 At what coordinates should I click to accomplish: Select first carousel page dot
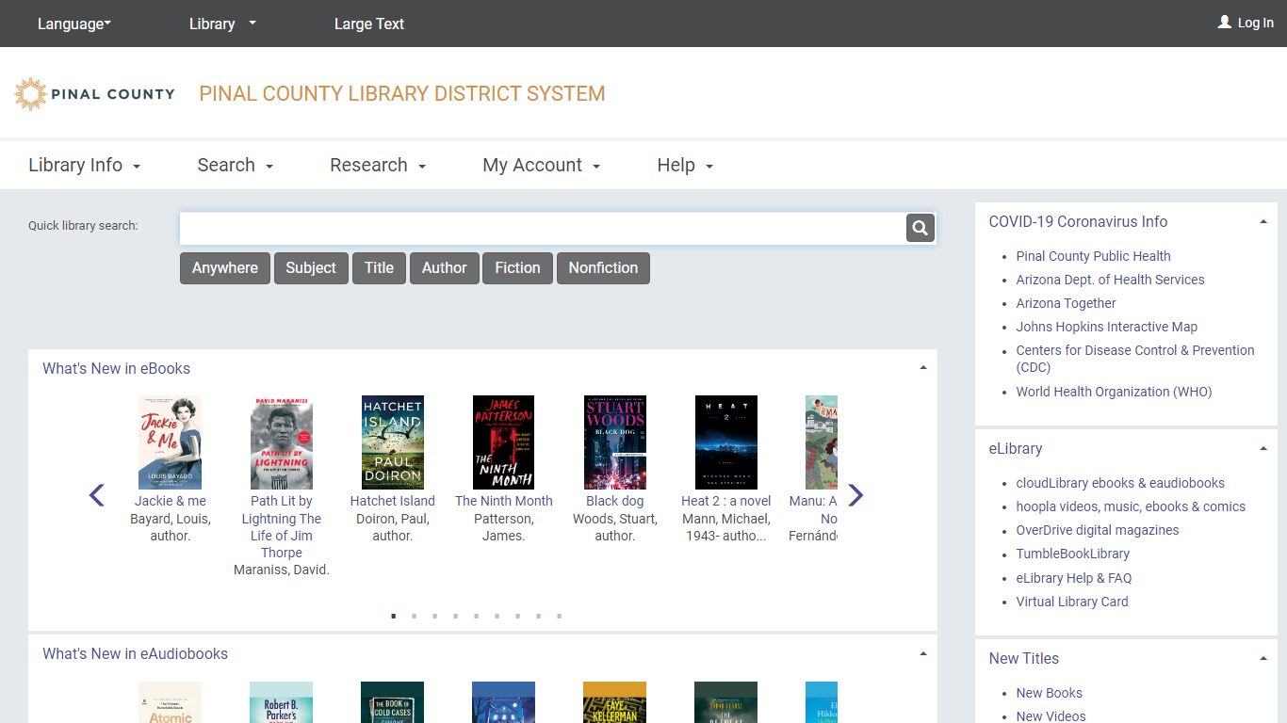click(394, 616)
